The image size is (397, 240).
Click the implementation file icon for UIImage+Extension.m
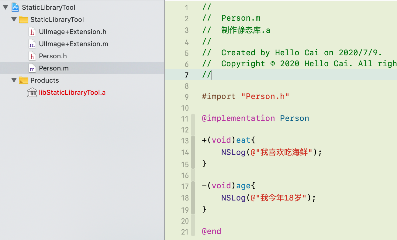pos(32,44)
